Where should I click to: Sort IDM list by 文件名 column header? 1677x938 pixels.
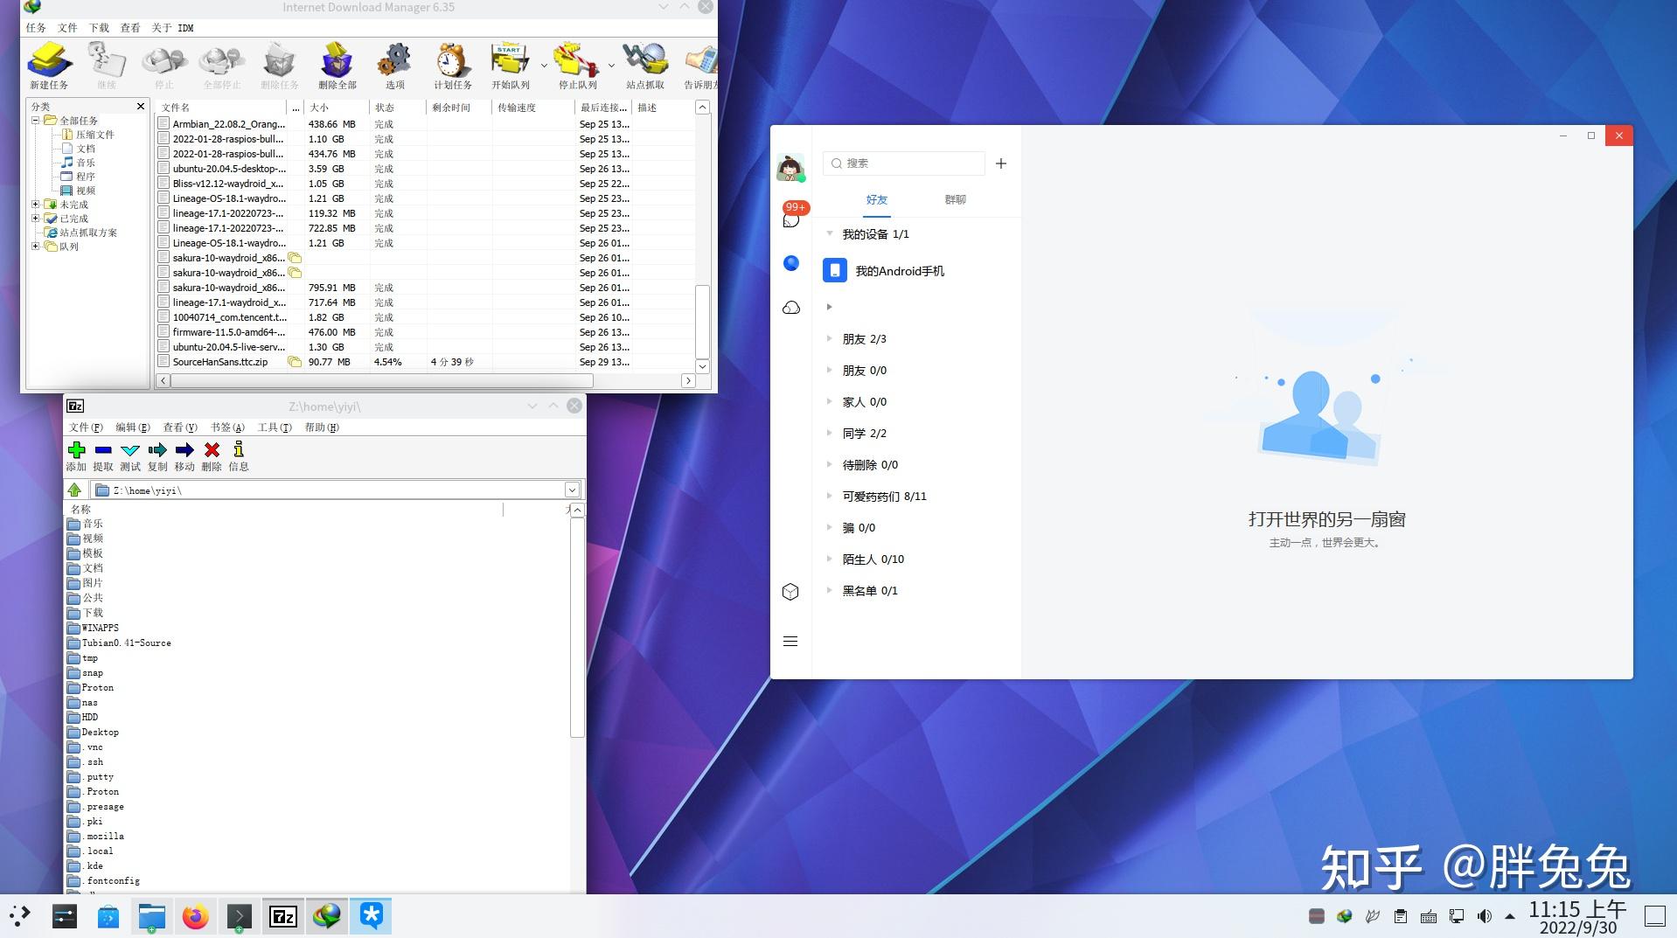[222, 108]
